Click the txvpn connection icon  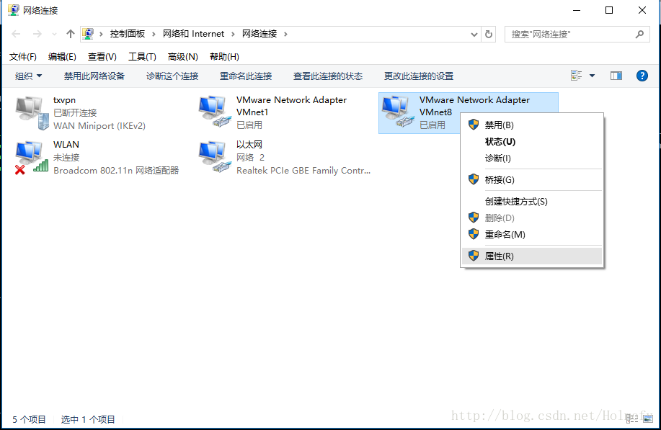(x=32, y=113)
